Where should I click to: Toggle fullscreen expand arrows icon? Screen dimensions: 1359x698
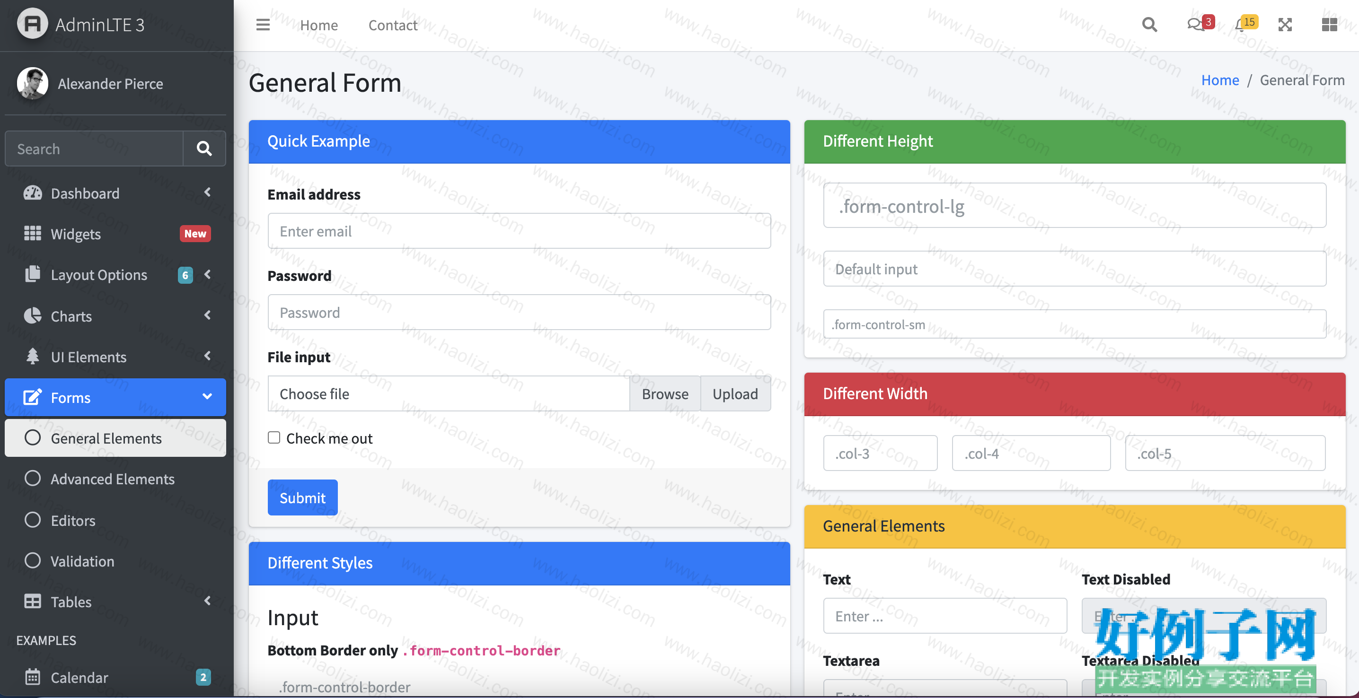click(1285, 25)
